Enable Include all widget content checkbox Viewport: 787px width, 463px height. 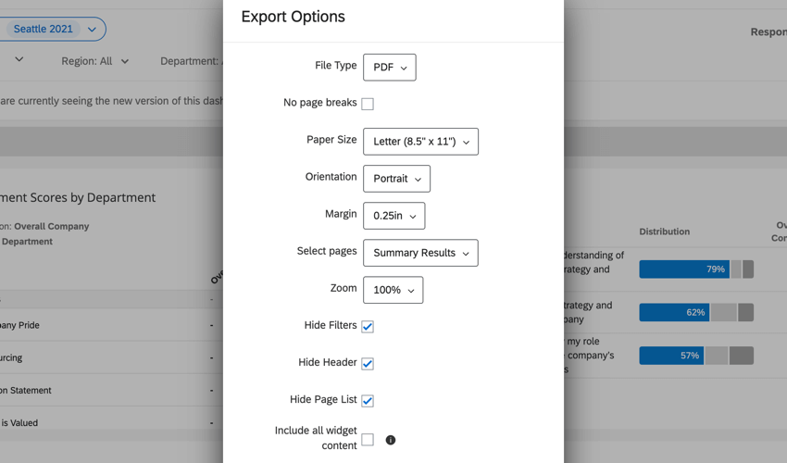(368, 440)
